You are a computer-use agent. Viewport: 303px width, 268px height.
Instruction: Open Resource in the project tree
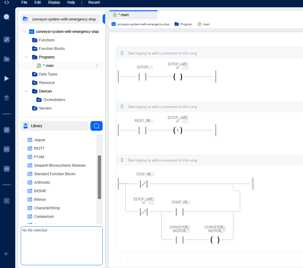47,83
